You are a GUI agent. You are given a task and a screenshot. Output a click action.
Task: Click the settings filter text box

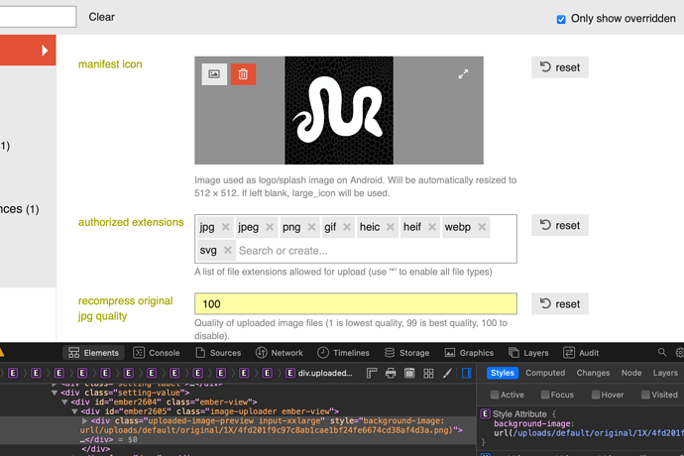pyautogui.click(x=38, y=17)
